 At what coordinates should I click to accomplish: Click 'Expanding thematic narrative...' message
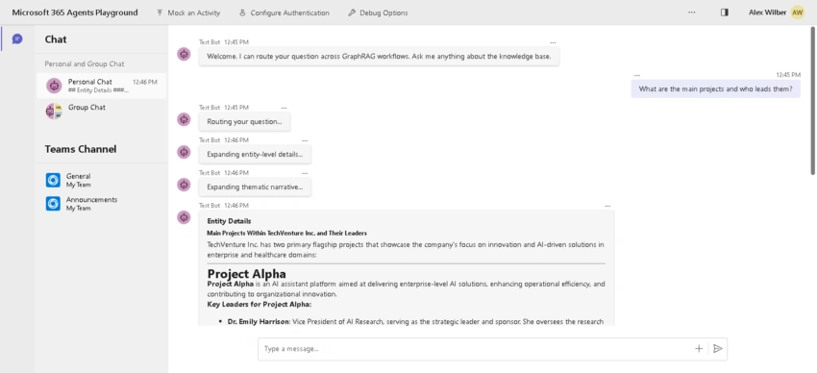[x=255, y=187]
